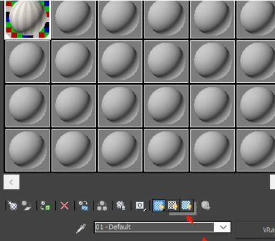Select sample slot in row three, column five
This screenshot has width=275, height=241.
coord(212,106)
